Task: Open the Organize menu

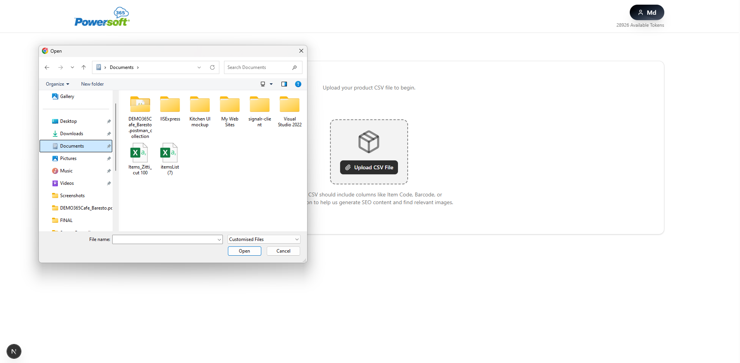Action: tap(57, 84)
